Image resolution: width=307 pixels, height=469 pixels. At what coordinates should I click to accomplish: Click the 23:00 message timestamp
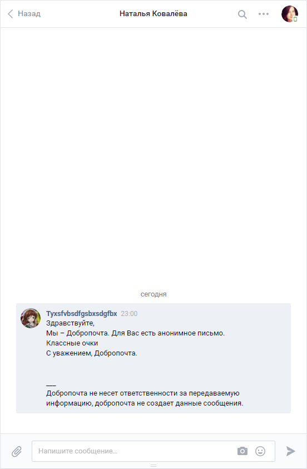click(129, 314)
